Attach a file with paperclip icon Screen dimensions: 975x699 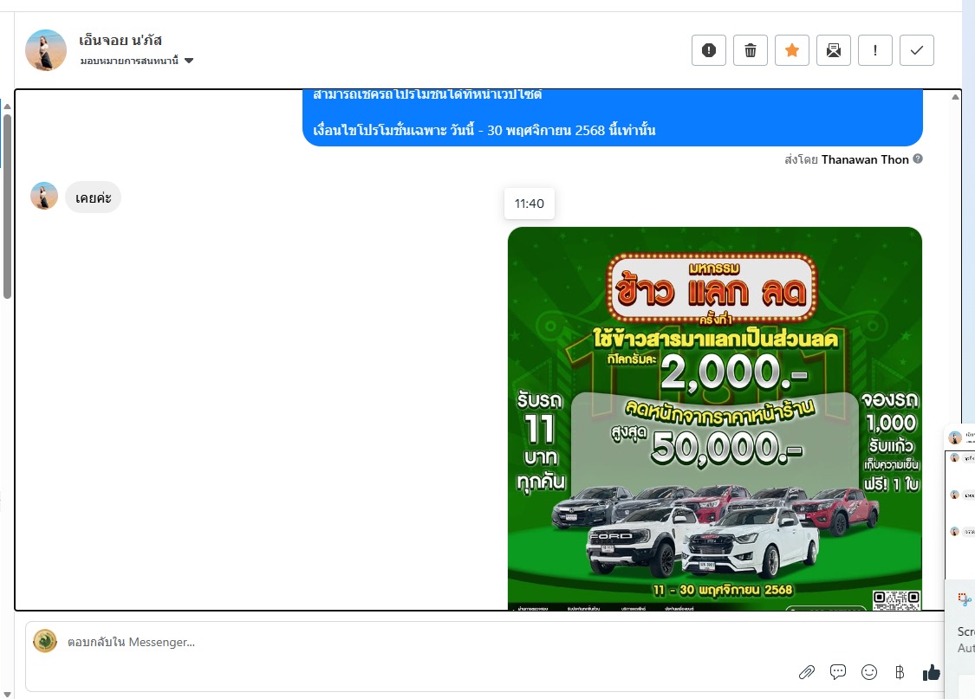tap(807, 672)
